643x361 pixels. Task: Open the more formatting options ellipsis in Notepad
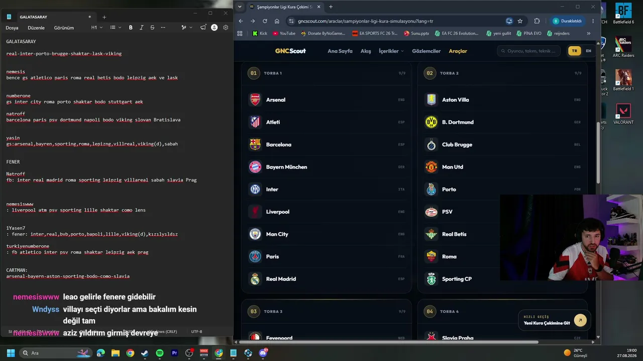click(163, 28)
